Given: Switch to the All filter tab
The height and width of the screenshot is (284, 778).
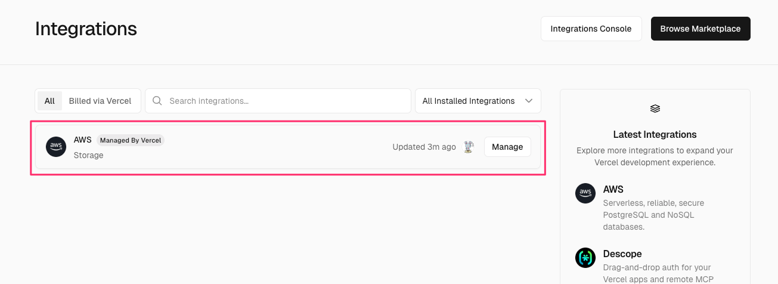Looking at the screenshot, I should 49,101.
